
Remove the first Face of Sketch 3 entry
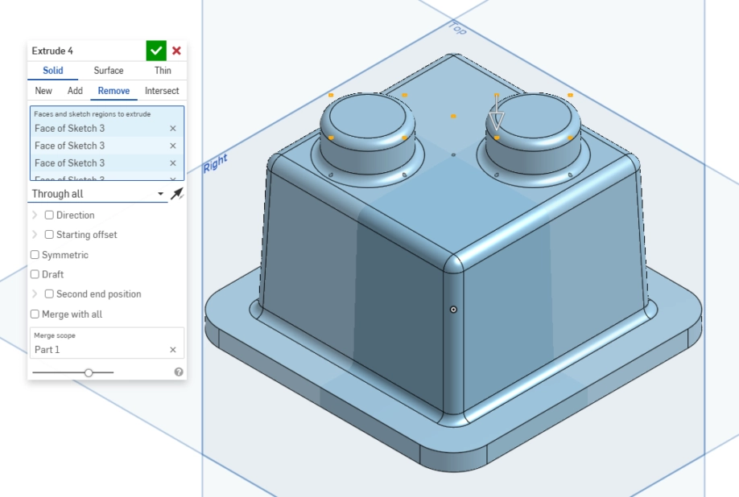pyautogui.click(x=173, y=129)
